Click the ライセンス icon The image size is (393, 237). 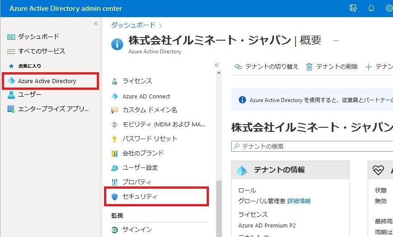pos(114,81)
